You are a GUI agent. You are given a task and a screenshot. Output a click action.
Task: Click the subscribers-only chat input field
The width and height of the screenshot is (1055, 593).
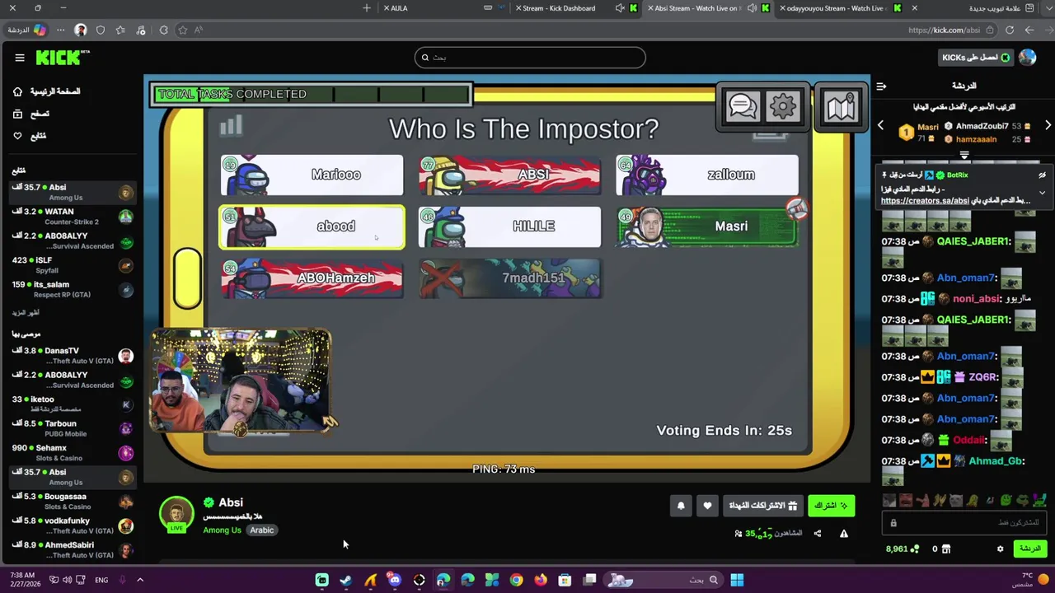click(x=964, y=523)
